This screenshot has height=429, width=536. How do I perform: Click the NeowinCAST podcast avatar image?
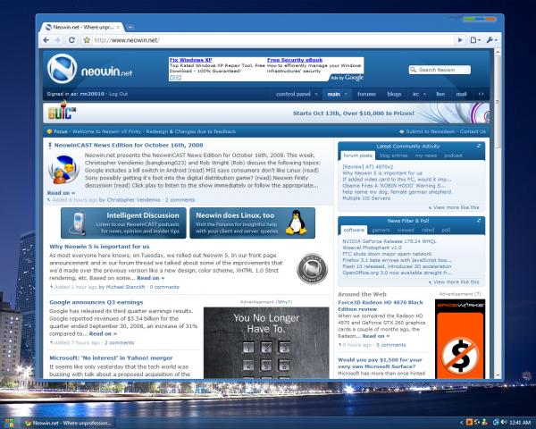[x=63, y=170]
